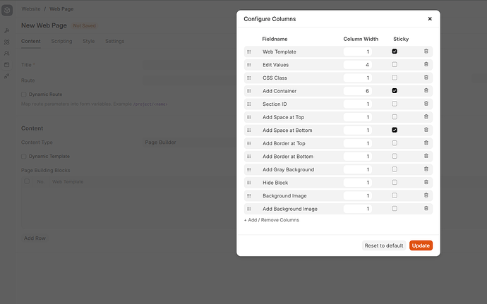487x304 pixels.
Task: Delete the Hide Block column row
Action: (426, 182)
